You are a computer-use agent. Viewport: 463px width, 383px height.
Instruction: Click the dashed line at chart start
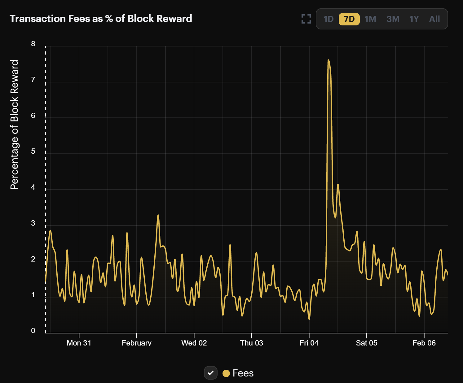click(46, 186)
